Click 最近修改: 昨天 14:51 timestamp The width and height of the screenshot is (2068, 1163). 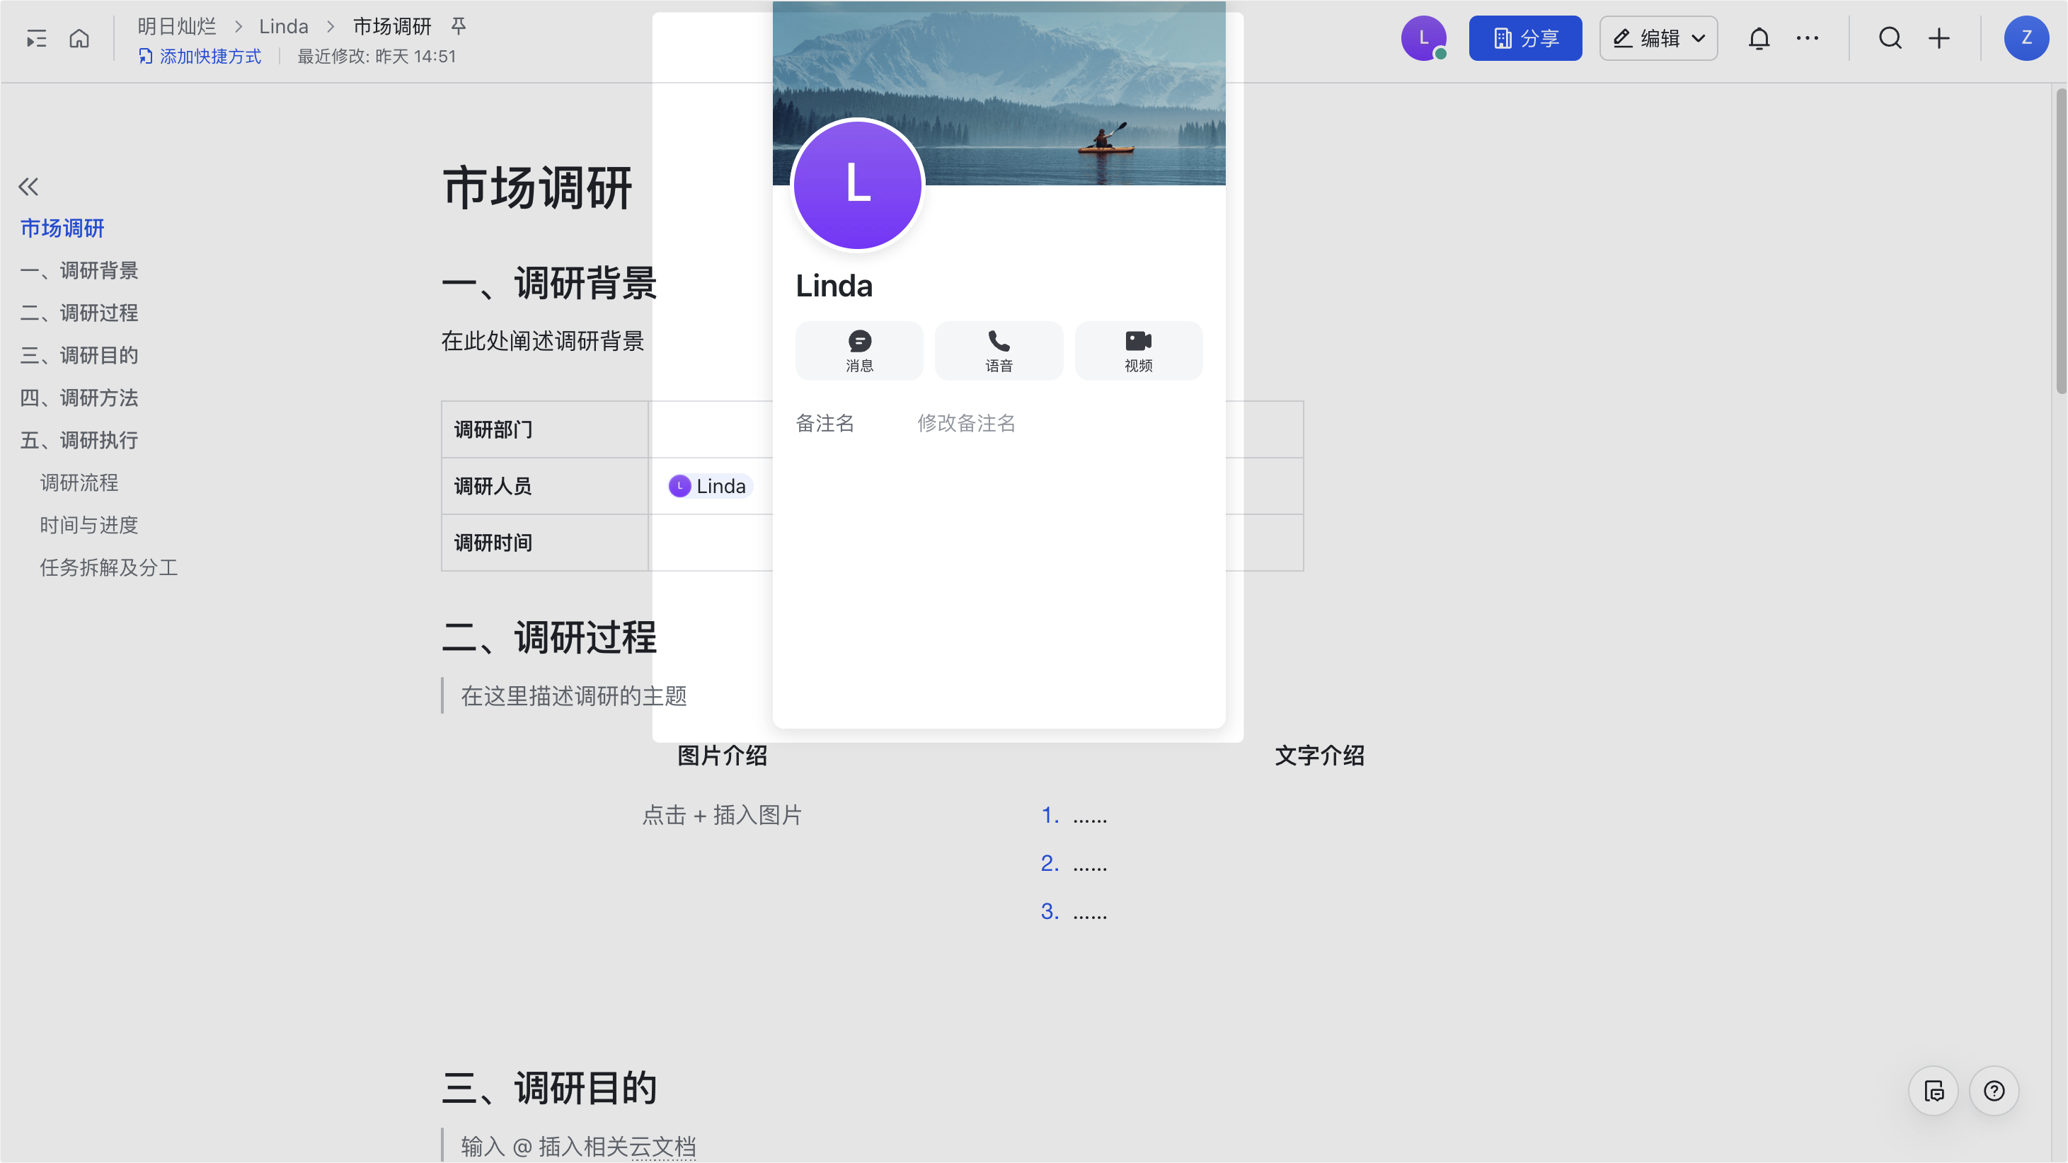(x=377, y=56)
